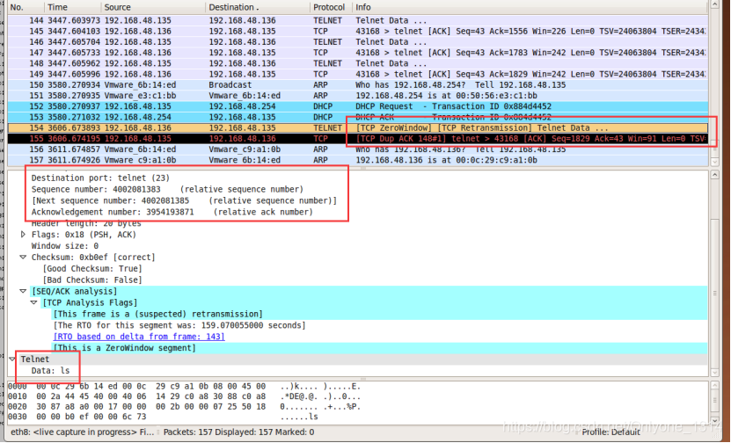Viewport: 731px width, 443px height.
Task: Select packet 152 DHCP Request row
Action: (x=357, y=106)
